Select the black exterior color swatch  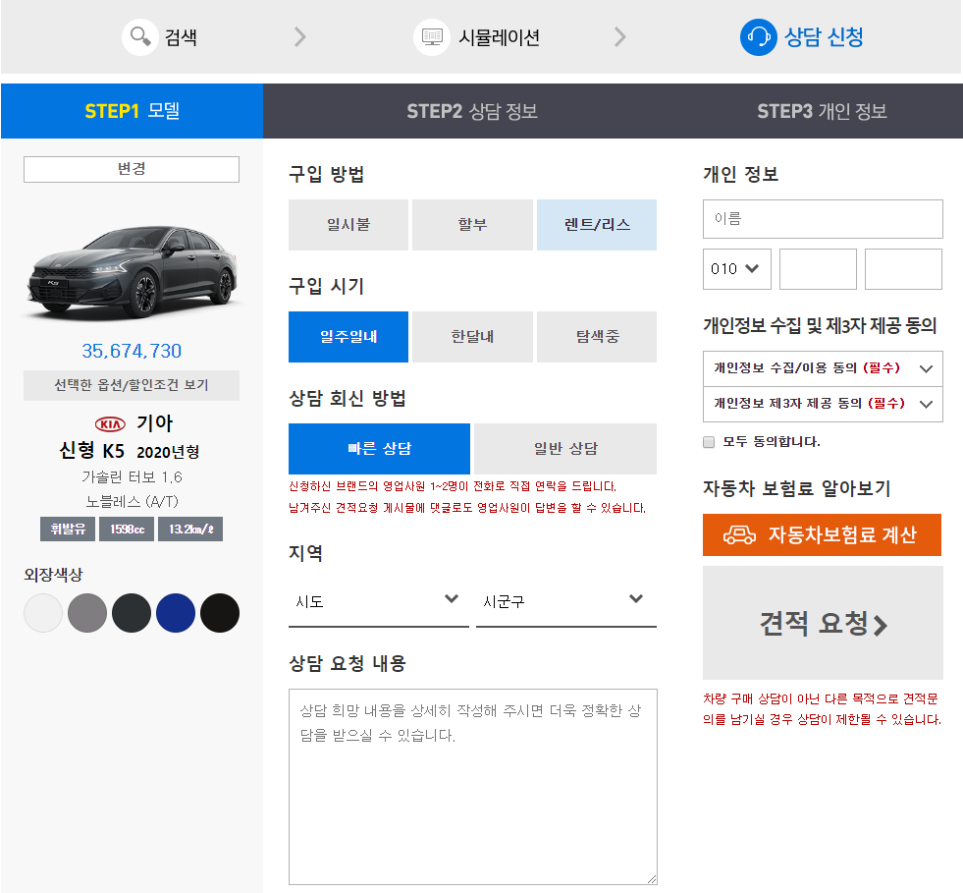pos(220,613)
